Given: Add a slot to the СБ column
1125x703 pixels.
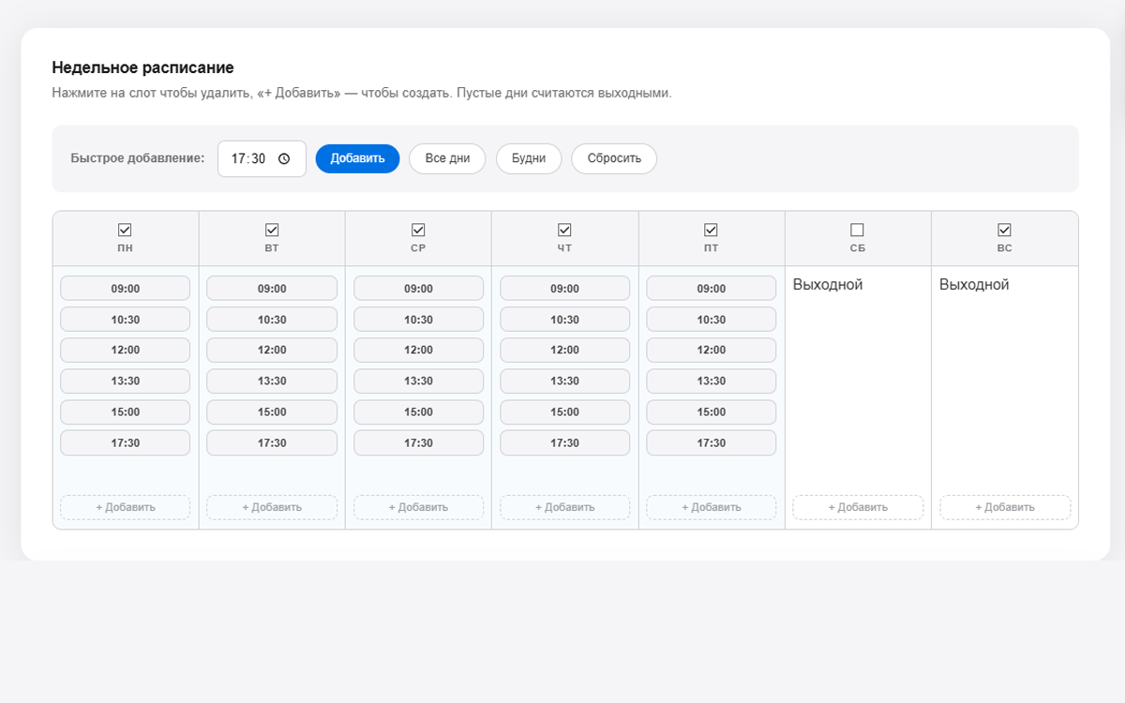Looking at the screenshot, I should pos(857,507).
